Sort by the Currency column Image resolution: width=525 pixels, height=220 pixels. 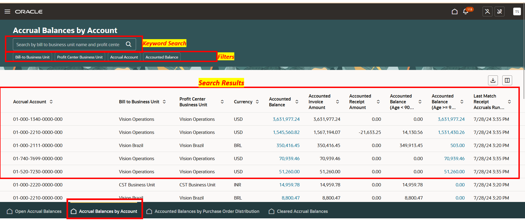pyautogui.click(x=257, y=102)
